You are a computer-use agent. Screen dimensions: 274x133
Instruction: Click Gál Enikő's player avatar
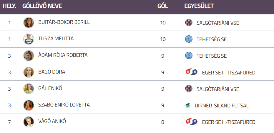(29, 89)
